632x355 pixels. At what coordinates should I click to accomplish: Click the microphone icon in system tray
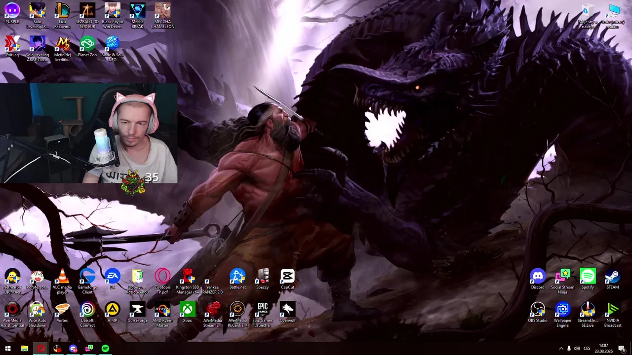(x=569, y=349)
